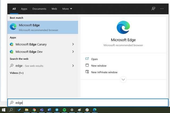This screenshot has height=113, width=170.
Task: Expand more actions with the down chevron
Action: pyautogui.click(x=123, y=79)
